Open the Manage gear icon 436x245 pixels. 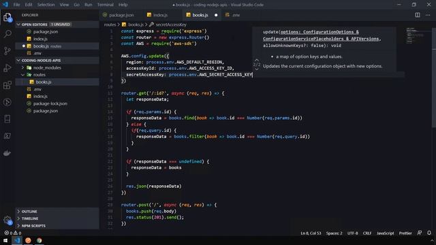pos(7,220)
